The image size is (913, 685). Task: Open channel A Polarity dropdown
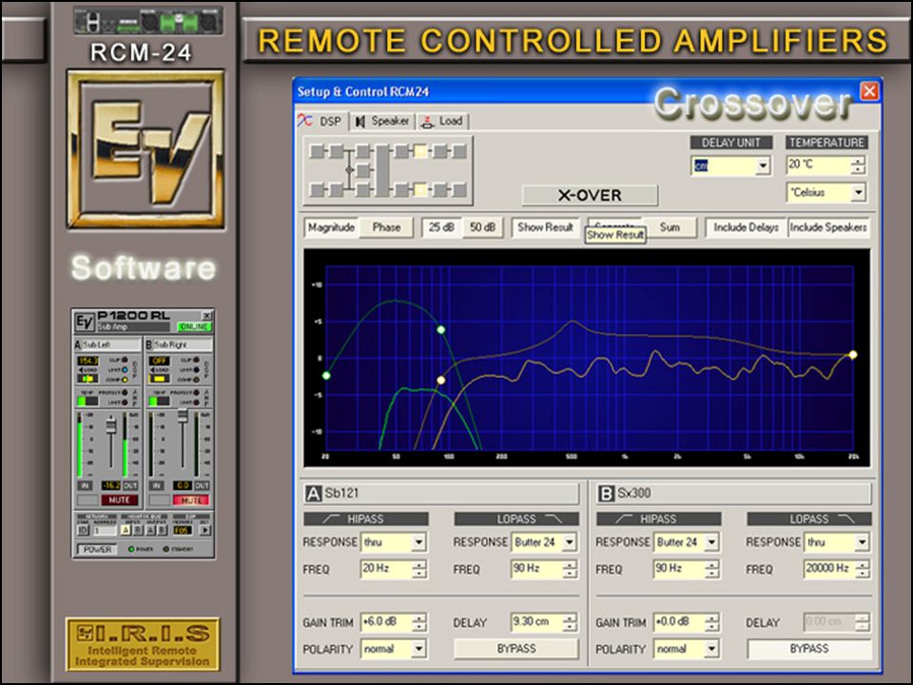click(x=418, y=648)
